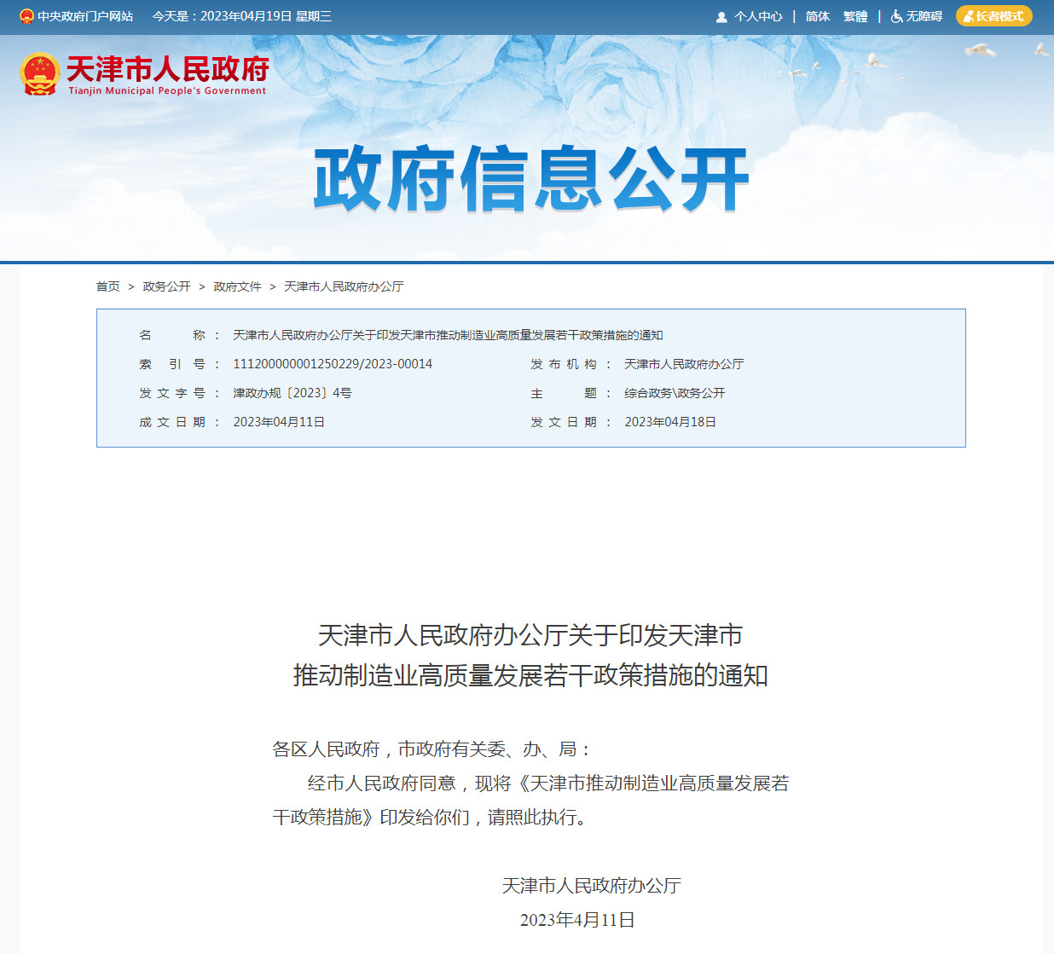This screenshot has width=1054, height=954.
Task: Select the 天津市人民政府办公厅 breadcrumb item
Action: click(x=344, y=286)
